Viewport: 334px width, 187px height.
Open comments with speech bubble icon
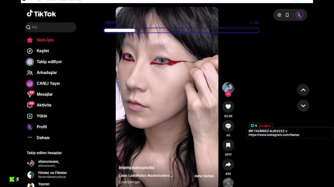pyautogui.click(x=228, y=126)
